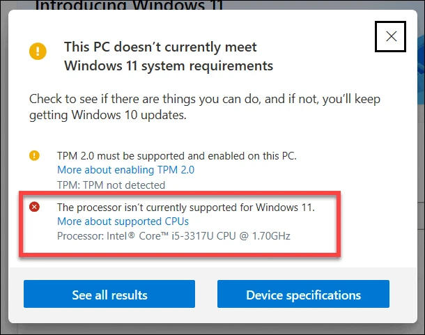The image size is (425, 335).
Task: Open More about enabling TPM 2.0 link
Action: (126, 170)
